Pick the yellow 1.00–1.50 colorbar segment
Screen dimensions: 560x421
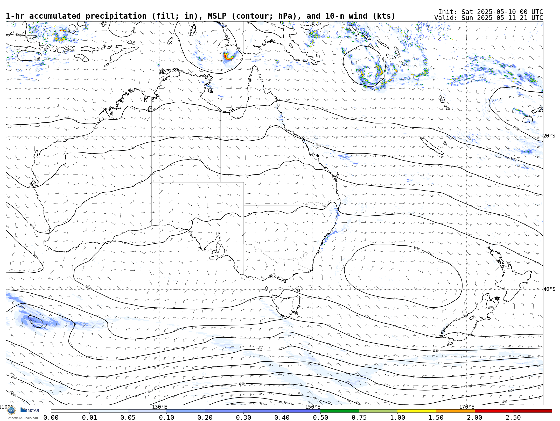tap(417, 411)
